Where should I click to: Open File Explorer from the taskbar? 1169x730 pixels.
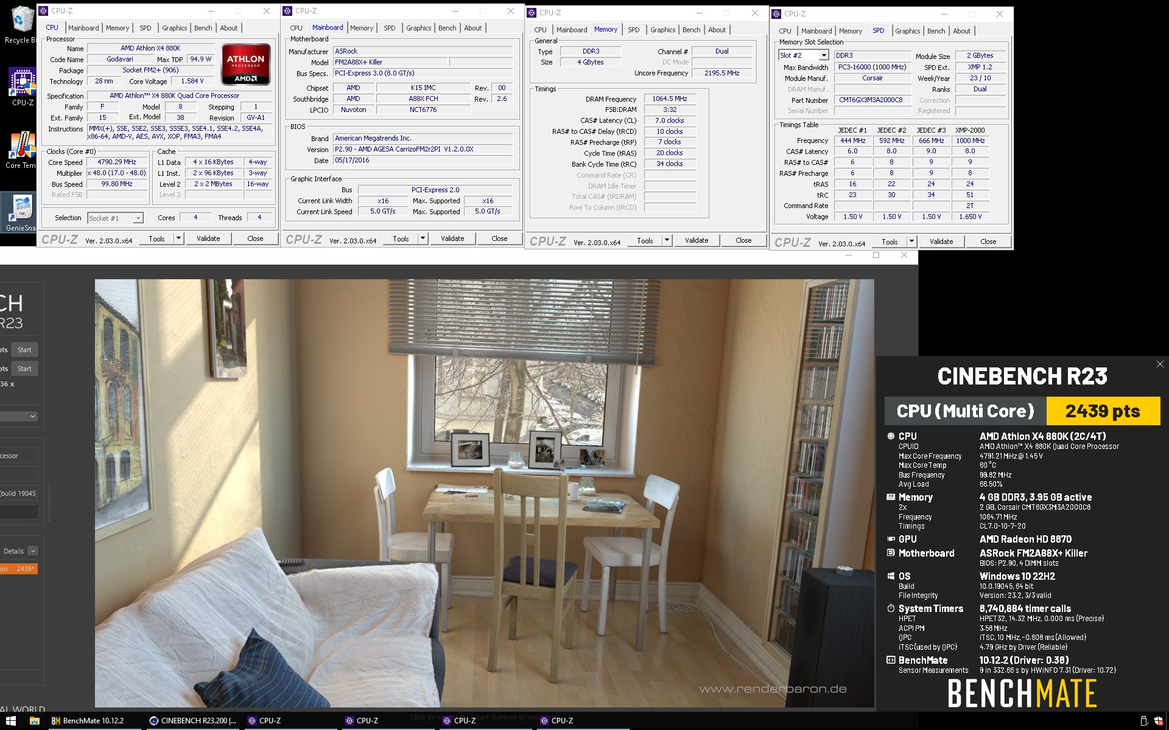(x=34, y=721)
